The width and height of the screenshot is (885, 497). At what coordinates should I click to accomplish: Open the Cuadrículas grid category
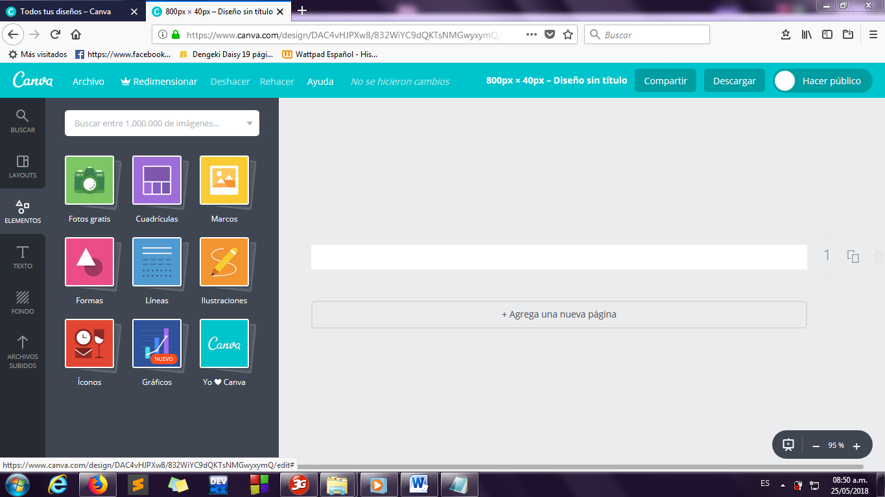[157, 180]
